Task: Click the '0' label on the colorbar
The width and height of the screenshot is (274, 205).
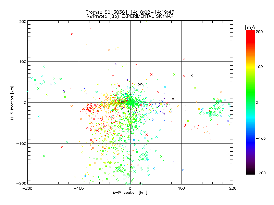Action: click(257, 102)
